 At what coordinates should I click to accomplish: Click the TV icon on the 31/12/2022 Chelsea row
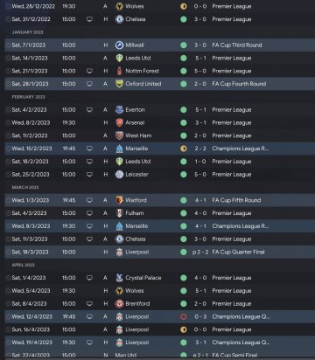89,19
